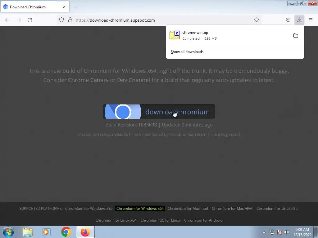Open François Beaufort's link
Image resolution: width=318 pixels, height=238 pixels.
(114, 134)
